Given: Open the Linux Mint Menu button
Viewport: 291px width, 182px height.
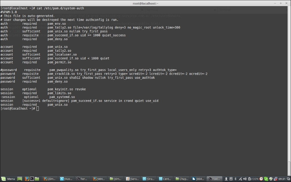Looking at the screenshot, I should tap(8, 179).
